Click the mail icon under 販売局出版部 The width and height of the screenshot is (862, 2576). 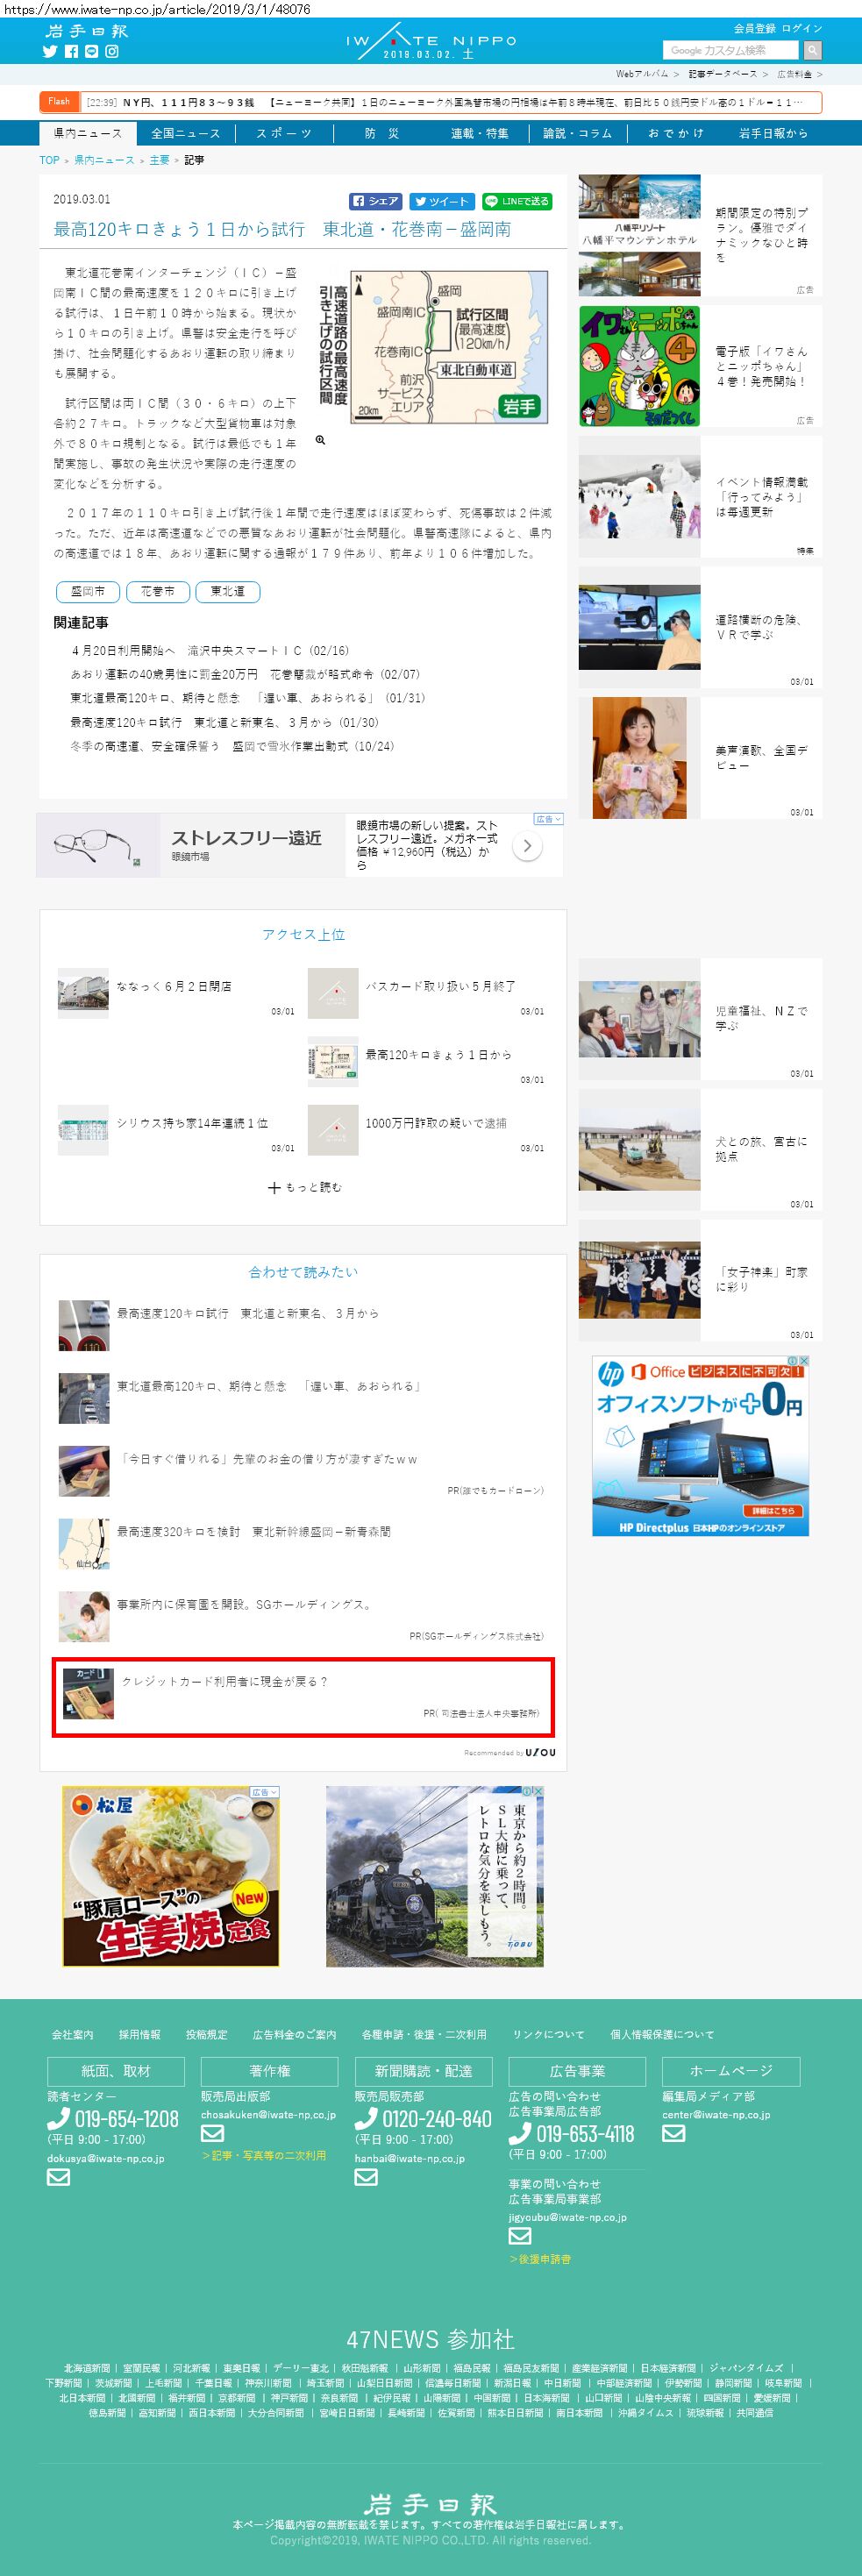212,2133
